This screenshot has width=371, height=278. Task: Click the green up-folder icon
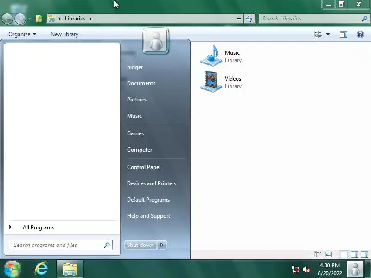(x=39, y=19)
